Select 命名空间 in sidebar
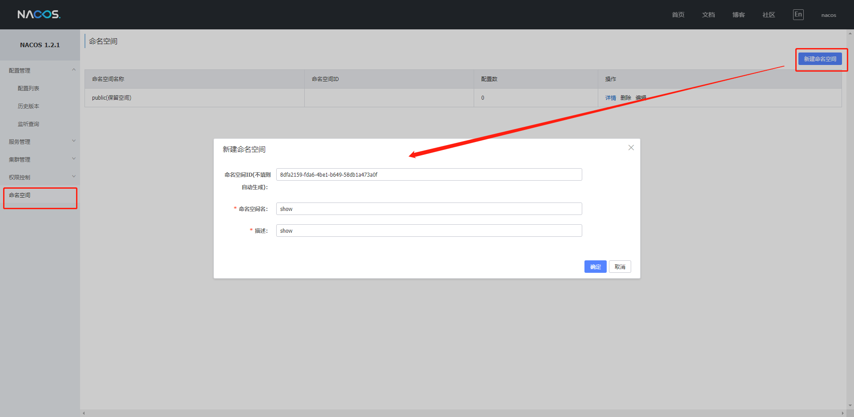The width and height of the screenshot is (854, 417). tap(40, 195)
